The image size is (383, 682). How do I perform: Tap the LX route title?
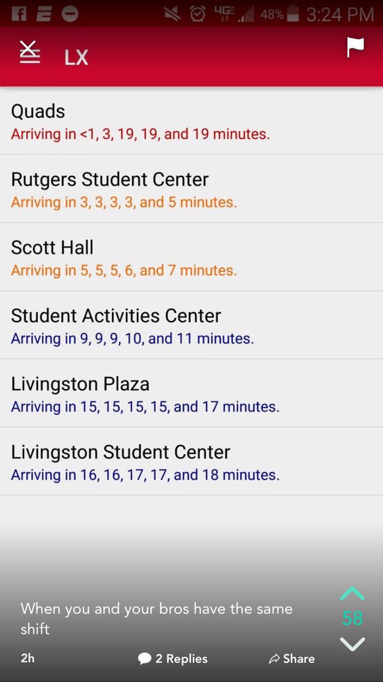76,58
